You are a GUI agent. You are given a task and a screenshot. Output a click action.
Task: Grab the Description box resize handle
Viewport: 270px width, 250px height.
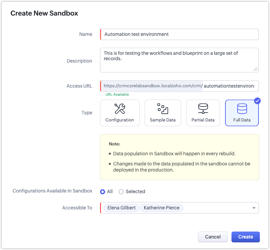pos(255,69)
